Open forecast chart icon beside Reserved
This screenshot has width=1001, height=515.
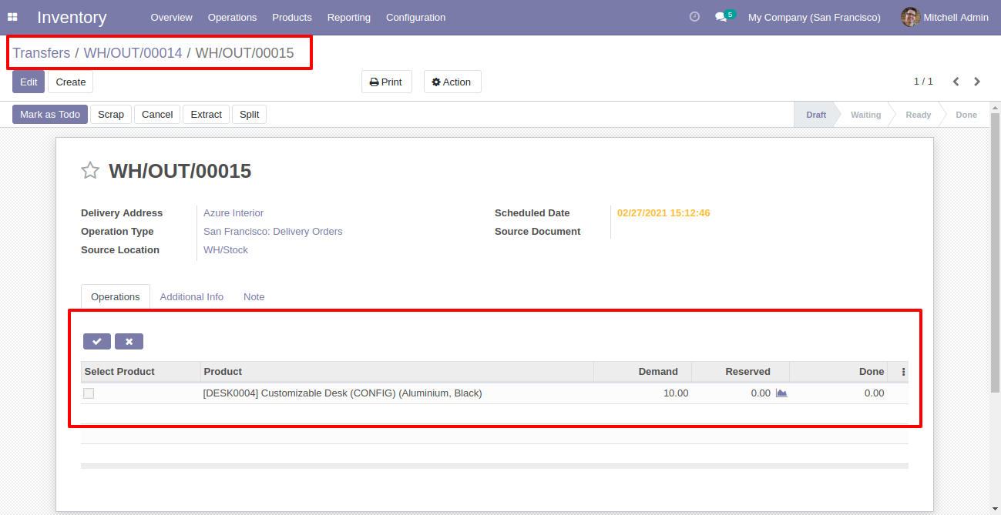coord(781,393)
